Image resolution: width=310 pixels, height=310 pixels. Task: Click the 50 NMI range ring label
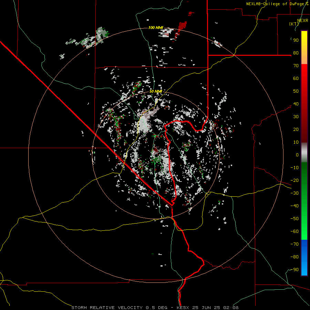pyautogui.click(x=156, y=91)
